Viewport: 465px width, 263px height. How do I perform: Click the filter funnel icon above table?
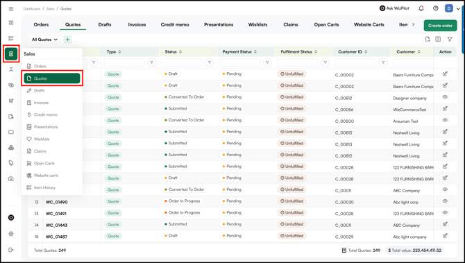450,39
